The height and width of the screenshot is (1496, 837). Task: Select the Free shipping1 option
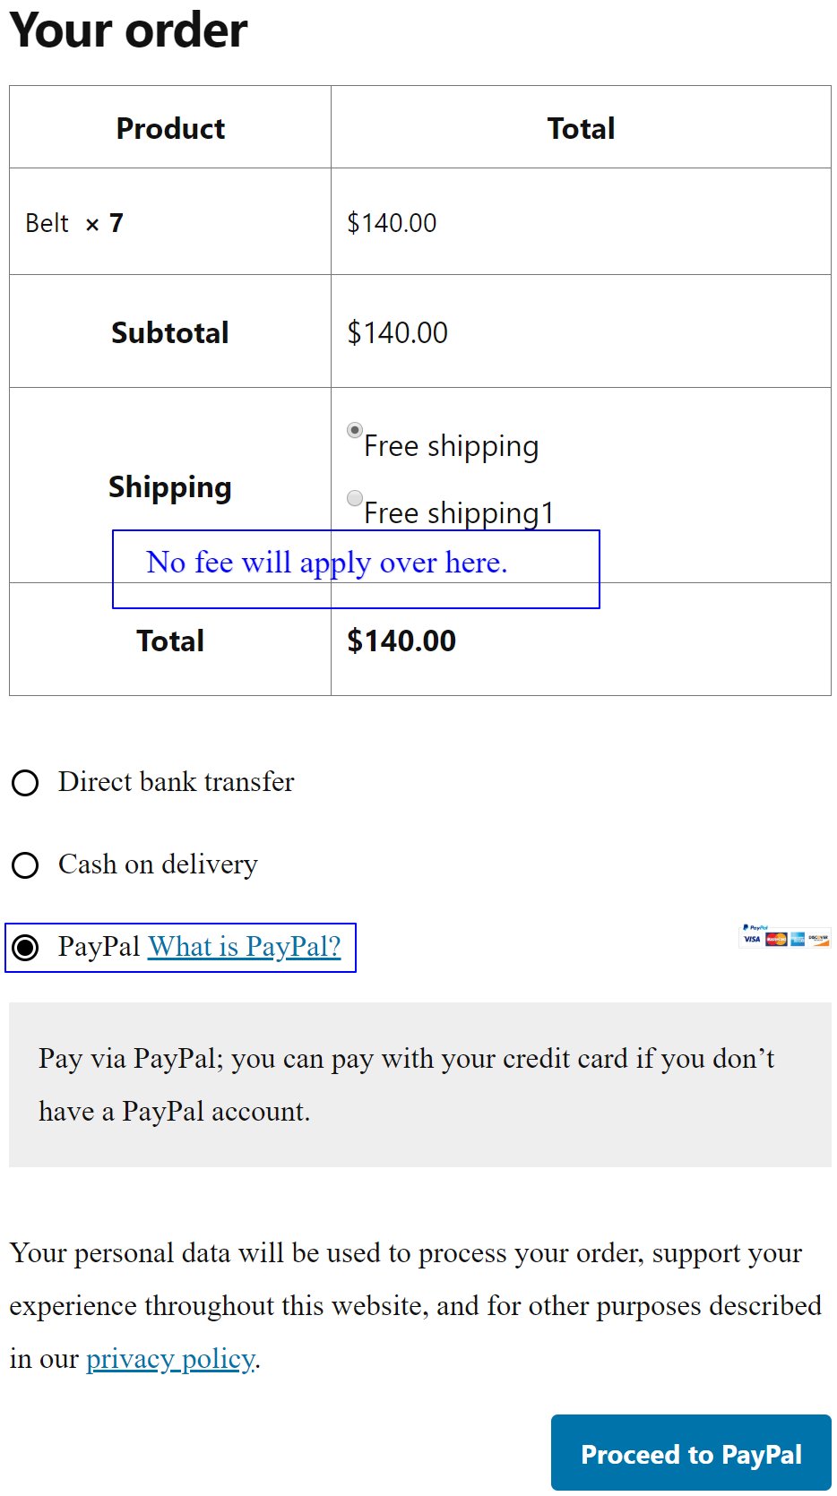coord(355,497)
